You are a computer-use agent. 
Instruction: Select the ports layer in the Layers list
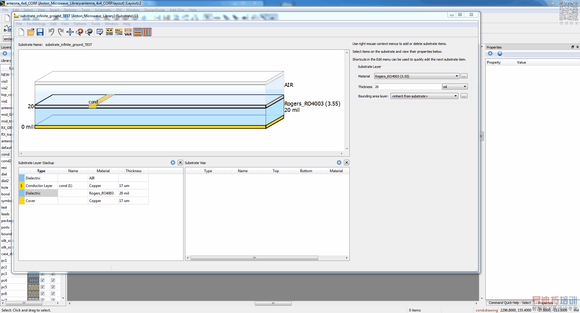(5, 227)
